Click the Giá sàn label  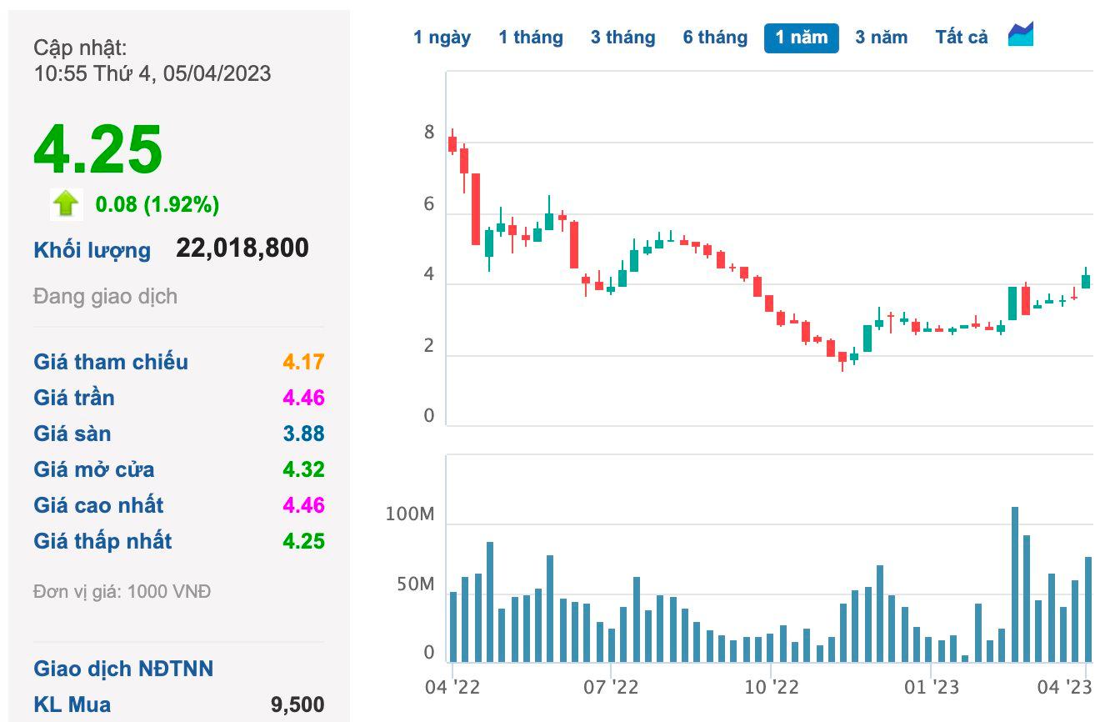(x=72, y=434)
